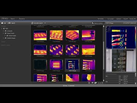Open the Help dropdown menu
Viewport: 137px width, 103px height.
click(125, 19)
